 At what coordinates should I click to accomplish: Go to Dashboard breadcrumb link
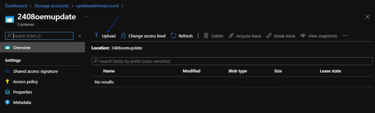16,6
